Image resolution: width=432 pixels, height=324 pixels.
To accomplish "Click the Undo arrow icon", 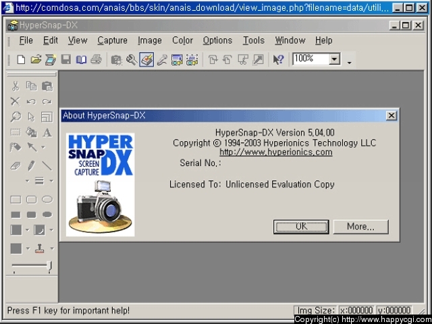I will tap(31, 102).
